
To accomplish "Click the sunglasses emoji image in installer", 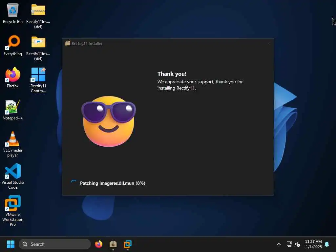I will 108,121.
